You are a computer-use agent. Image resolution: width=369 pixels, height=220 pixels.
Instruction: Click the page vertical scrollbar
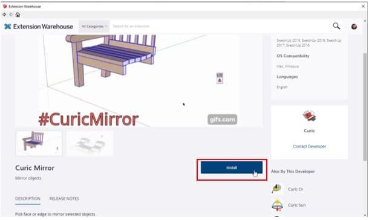pyautogui.click(x=365, y=107)
